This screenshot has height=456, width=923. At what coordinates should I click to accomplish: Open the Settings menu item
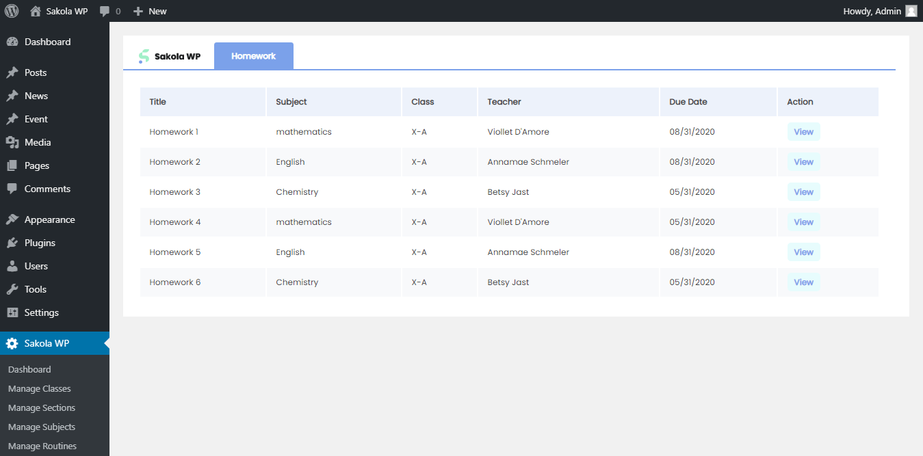(41, 312)
